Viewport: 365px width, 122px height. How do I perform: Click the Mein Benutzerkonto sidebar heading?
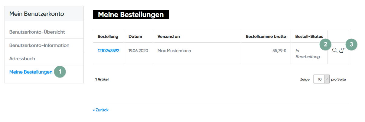pyautogui.click(x=37, y=14)
